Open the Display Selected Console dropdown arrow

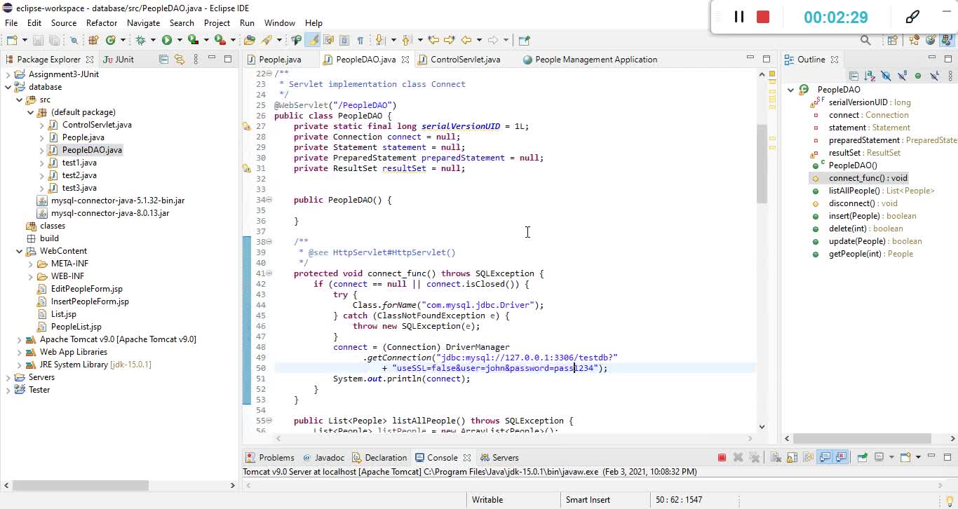(x=891, y=458)
